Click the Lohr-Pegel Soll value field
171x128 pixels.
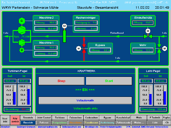pos(146,81)
